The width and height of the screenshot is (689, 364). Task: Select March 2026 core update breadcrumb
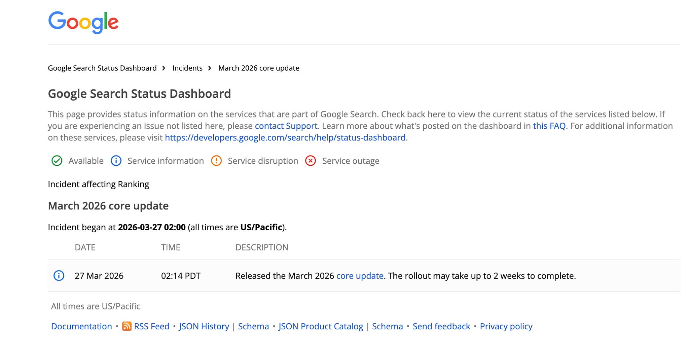click(259, 68)
